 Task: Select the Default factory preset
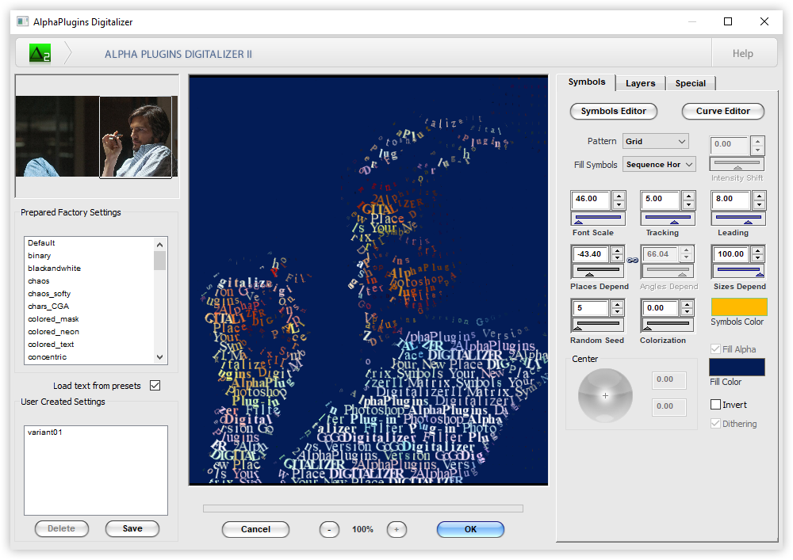[89, 243]
